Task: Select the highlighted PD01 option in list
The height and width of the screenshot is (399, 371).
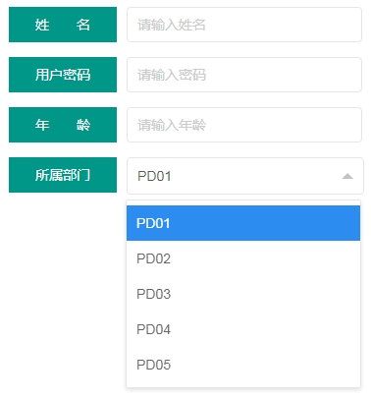Action: pos(243,223)
